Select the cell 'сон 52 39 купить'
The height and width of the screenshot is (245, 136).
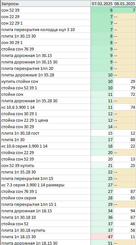[45, 166]
